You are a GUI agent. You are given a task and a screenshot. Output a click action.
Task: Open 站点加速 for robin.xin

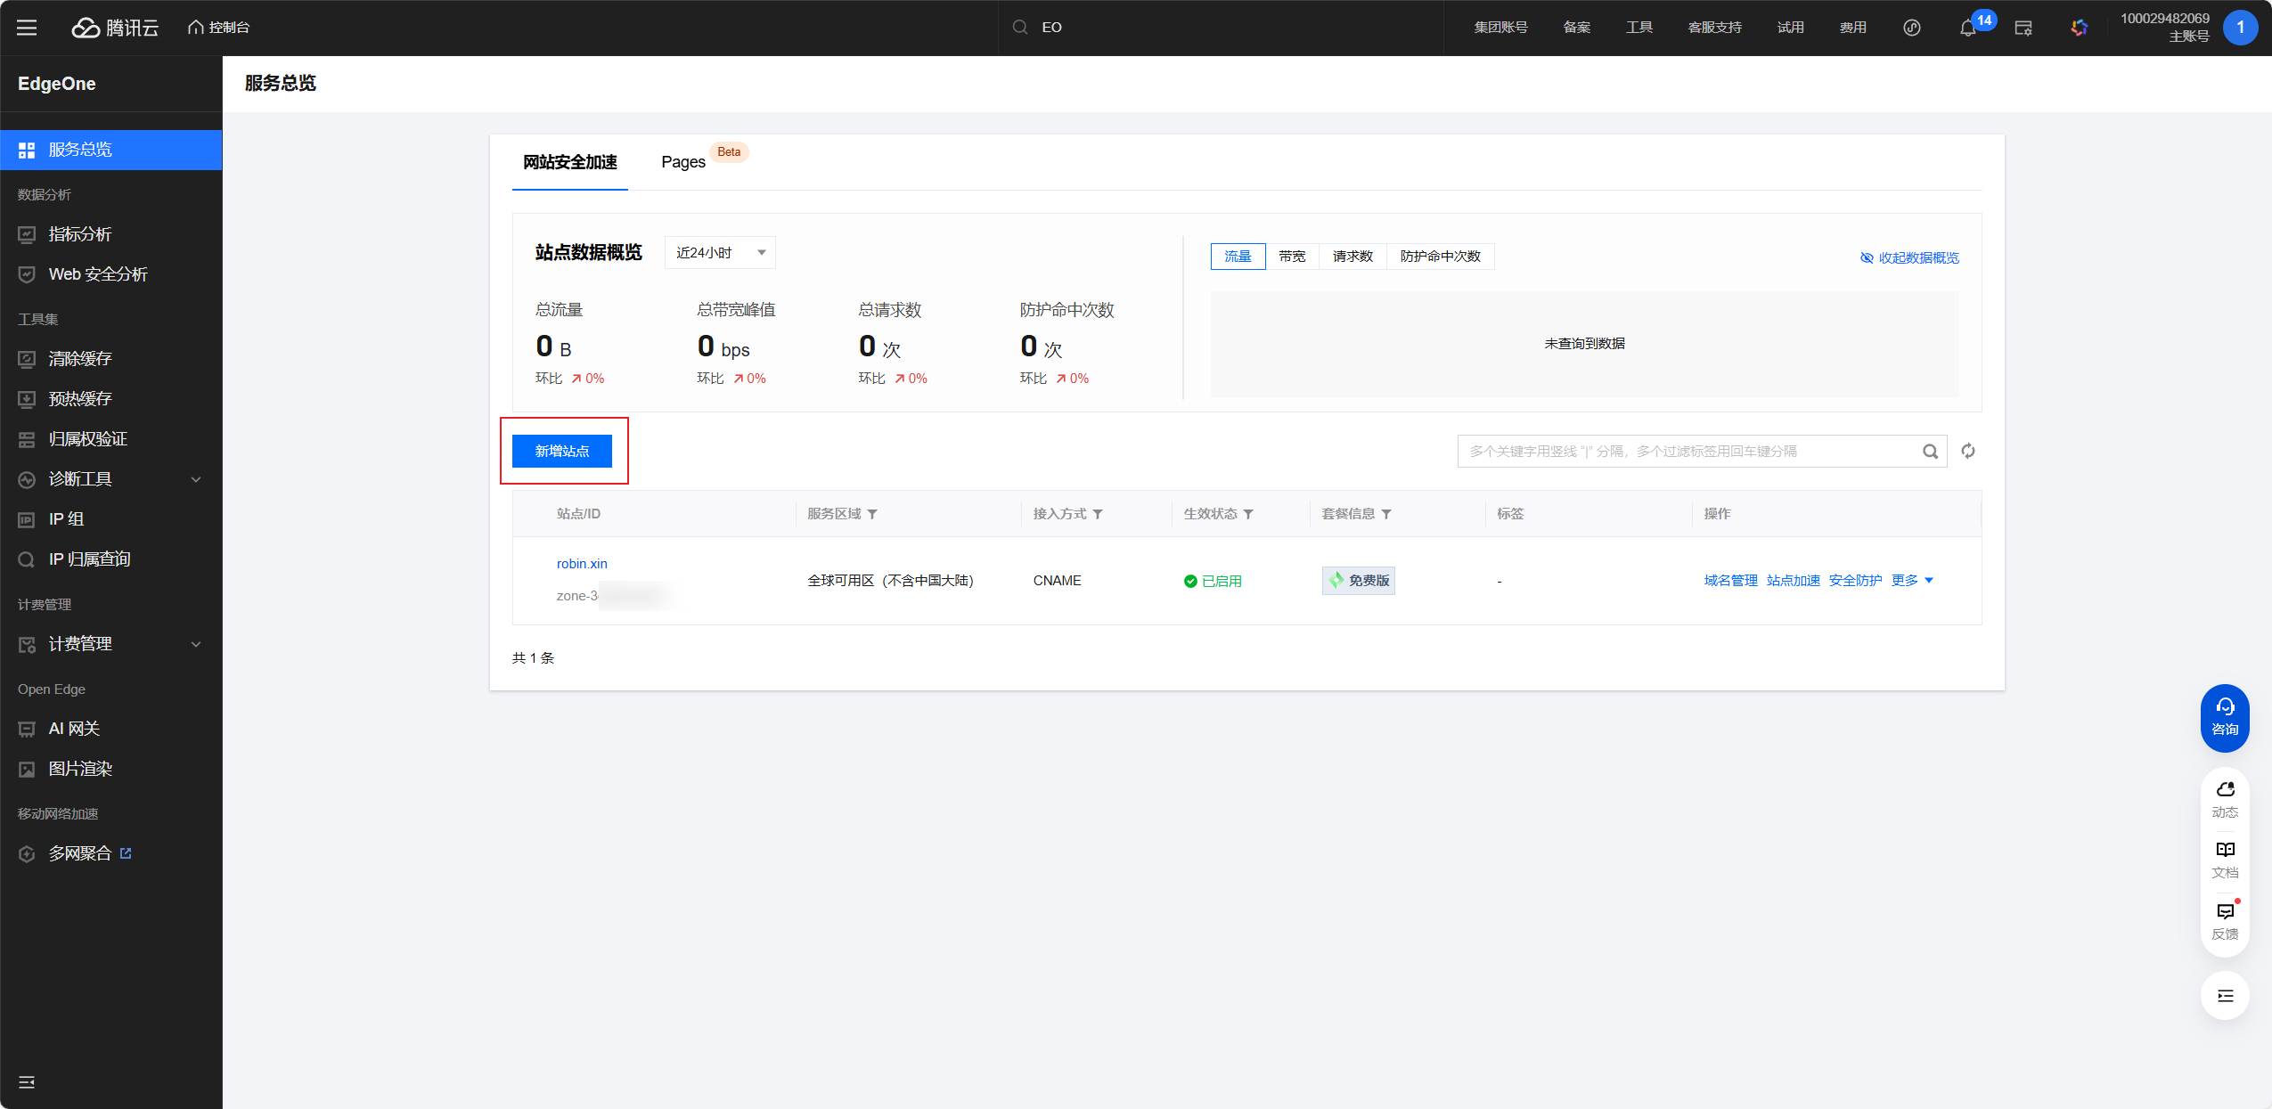(x=1793, y=581)
